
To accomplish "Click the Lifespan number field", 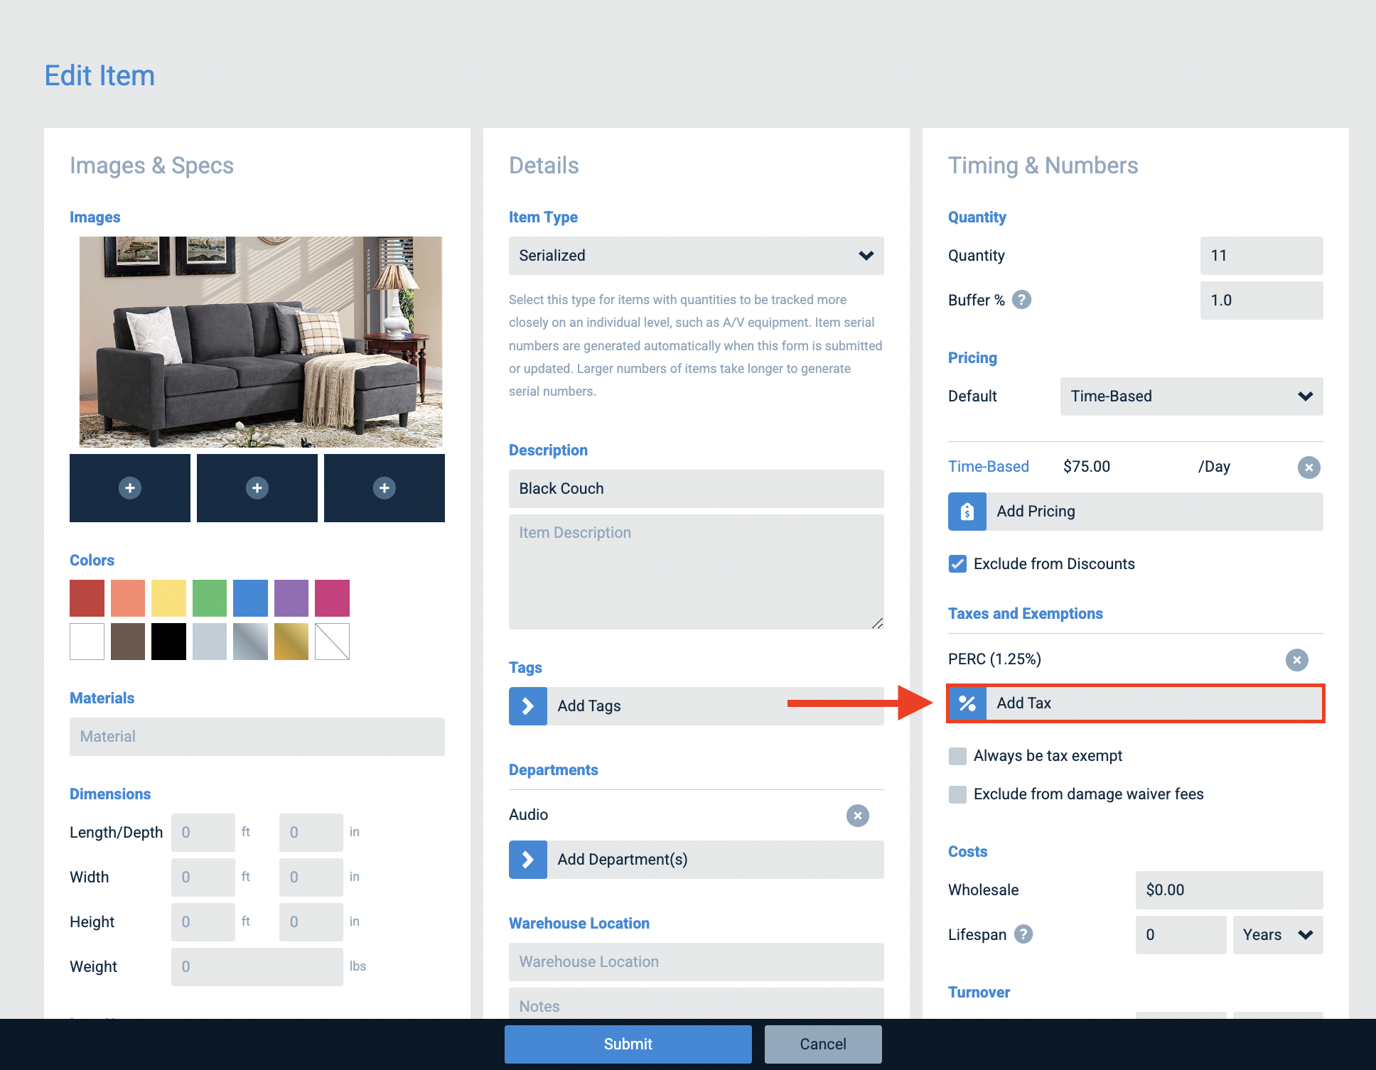I will point(1181,935).
